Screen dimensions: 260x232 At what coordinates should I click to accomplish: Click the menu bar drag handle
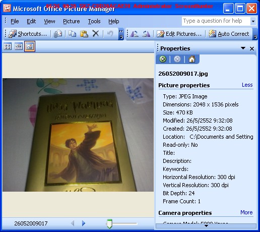[6, 21]
